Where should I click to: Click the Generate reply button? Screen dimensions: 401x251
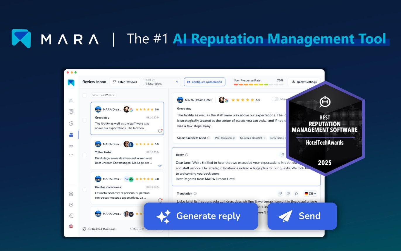click(201, 216)
